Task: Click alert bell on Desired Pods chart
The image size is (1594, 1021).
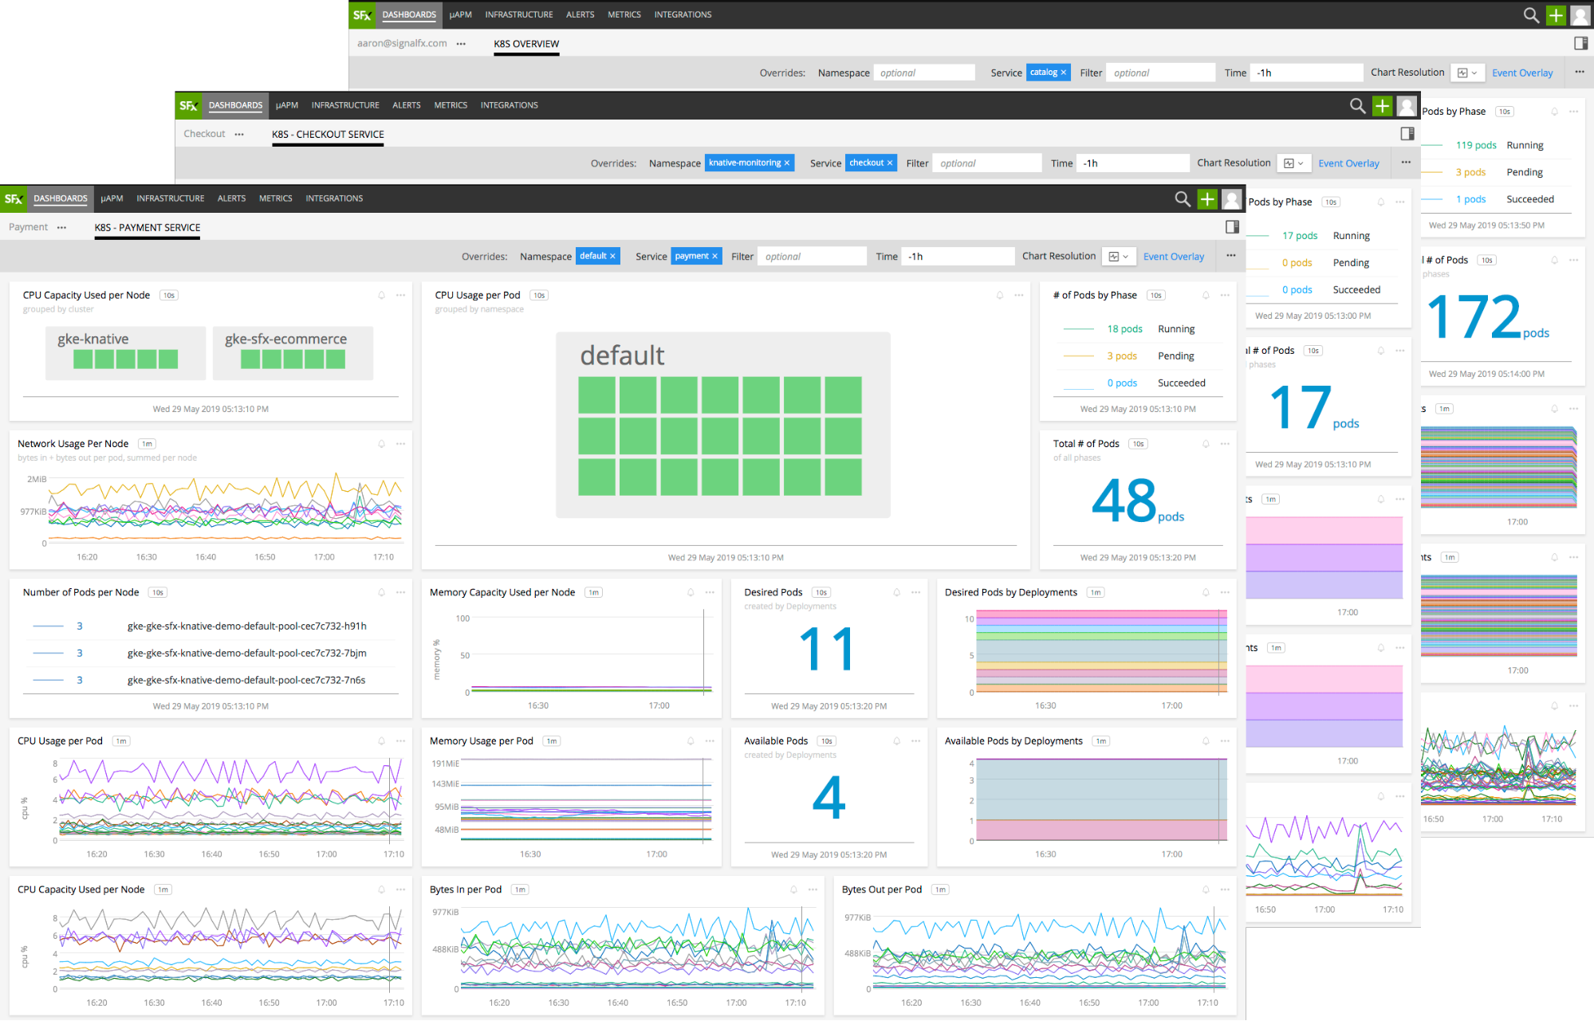Action: (896, 593)
